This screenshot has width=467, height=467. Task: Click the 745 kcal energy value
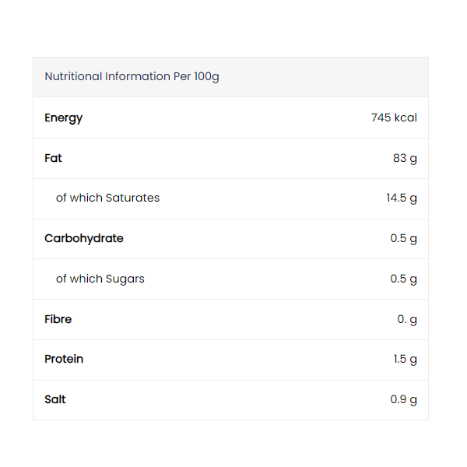(394, 118)
